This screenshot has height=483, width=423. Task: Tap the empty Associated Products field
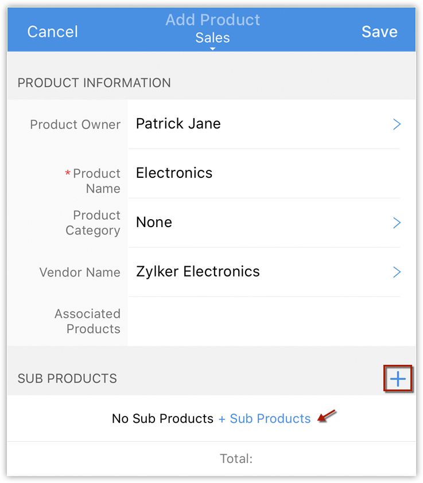click(x=264, y=321)
